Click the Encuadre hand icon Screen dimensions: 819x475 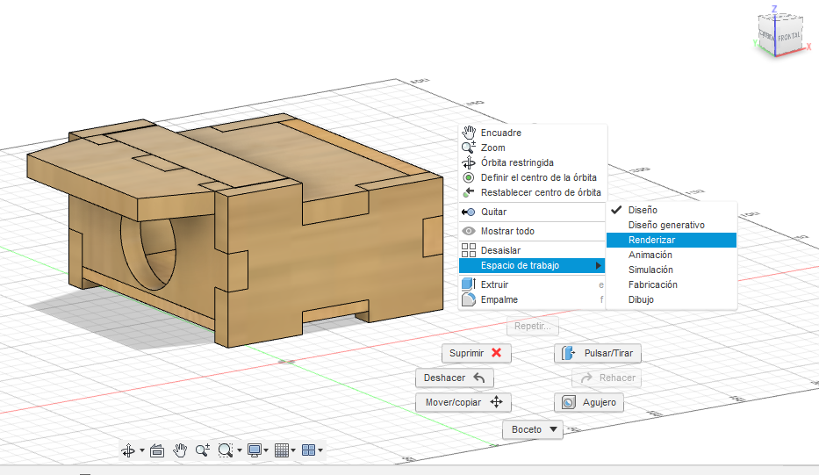pyautogui.click(x=469, y=133)
